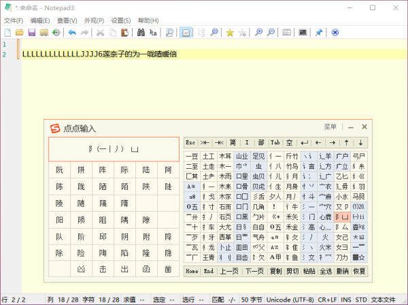
Task: Click Unicode (UTF-8) encoding in status bar
Action: point(290,300)
